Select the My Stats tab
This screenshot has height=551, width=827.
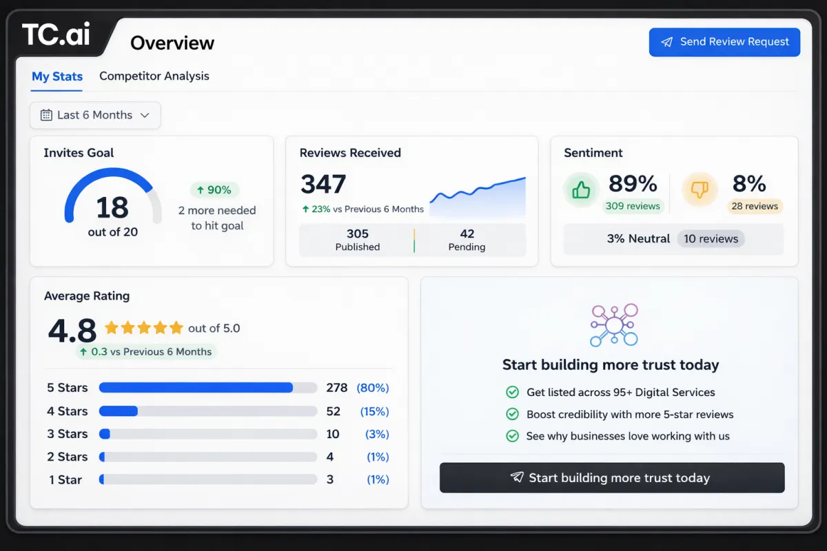57,76
